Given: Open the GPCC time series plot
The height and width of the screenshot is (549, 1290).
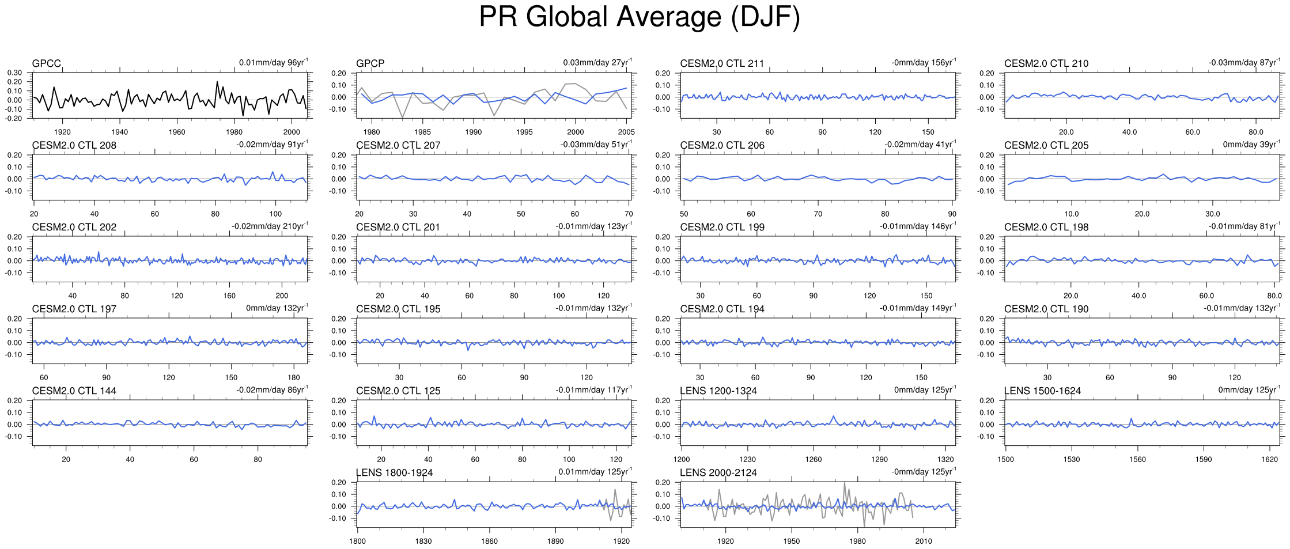Looking at the screenshot, I should click(x=170, y=96).
